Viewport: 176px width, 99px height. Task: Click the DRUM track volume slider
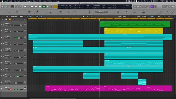pyautogui.click(x=18, y=25)
